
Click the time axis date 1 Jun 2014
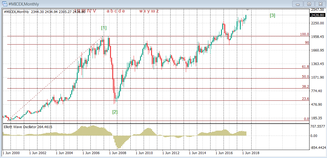(197, 153)
